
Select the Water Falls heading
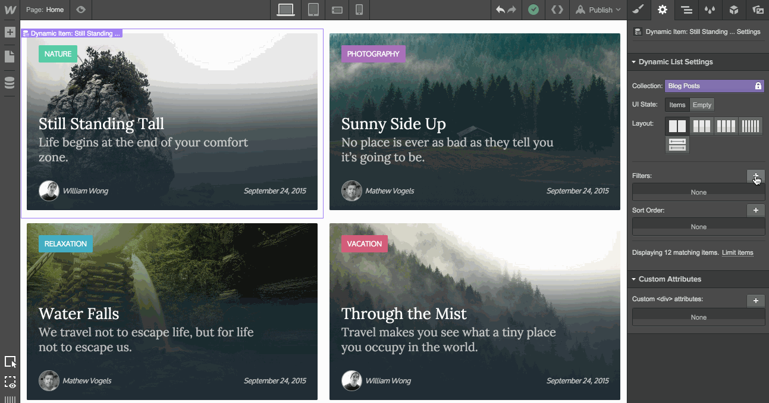(x=79, y=314)
